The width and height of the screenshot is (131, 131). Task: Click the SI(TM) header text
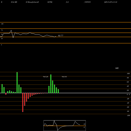(x=50, y=2)
